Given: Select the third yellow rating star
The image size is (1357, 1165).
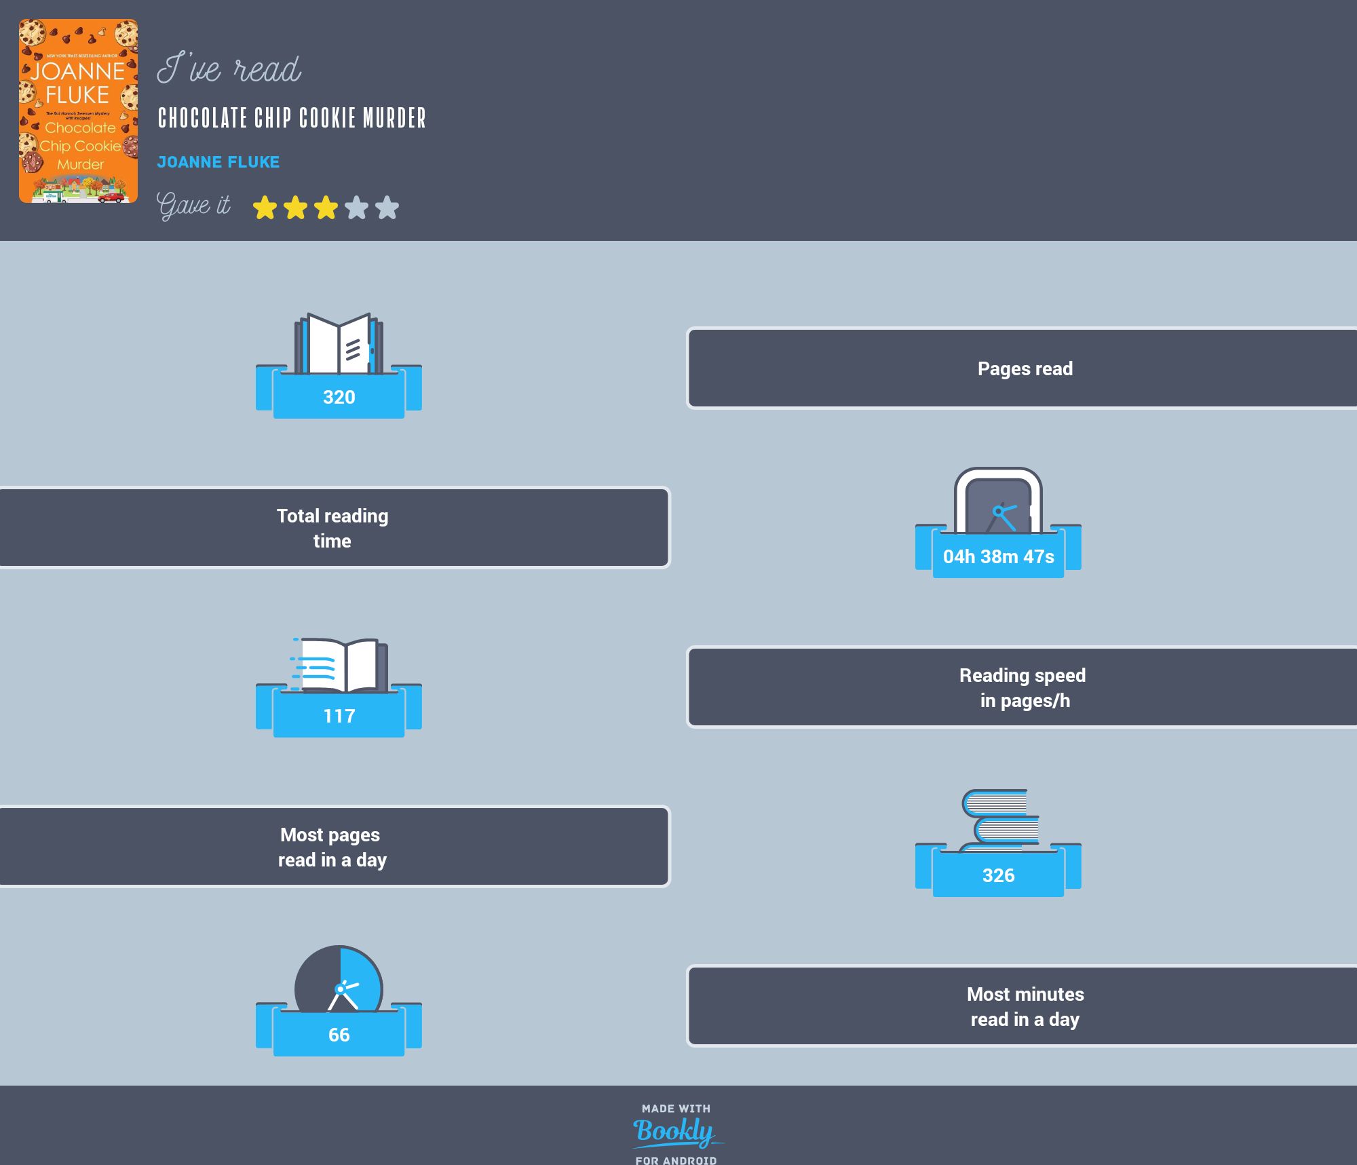Looking at the screenshot, I should (x=326, y=208).
